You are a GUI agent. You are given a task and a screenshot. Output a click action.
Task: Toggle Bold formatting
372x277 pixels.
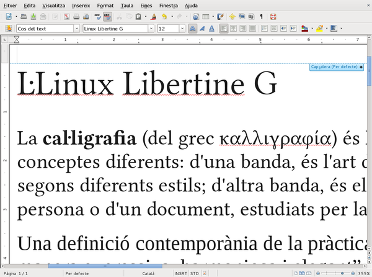tap(192, 29)
